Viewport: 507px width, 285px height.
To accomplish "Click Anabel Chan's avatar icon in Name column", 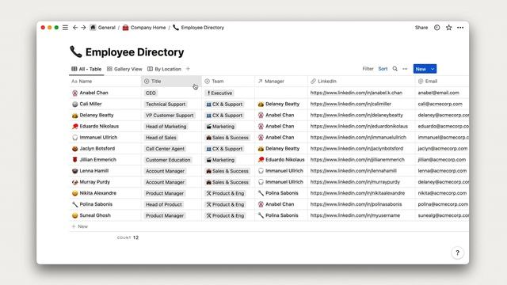I will pyautogui.click(x=75, y=93).
